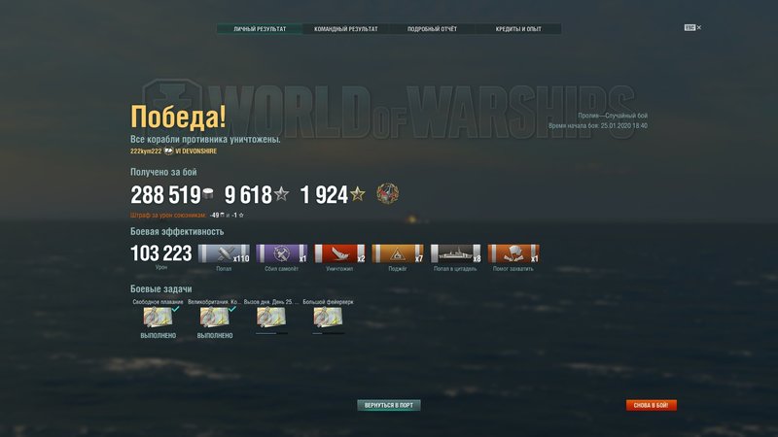This screenshot has height=437, width=778.
Task: Close results screen with ESC icon
Action: tap(692, 28)
